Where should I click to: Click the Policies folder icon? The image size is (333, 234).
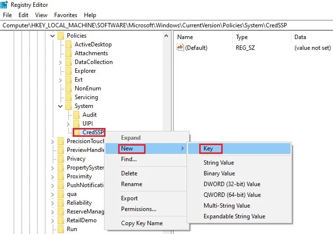coord(61,36)
